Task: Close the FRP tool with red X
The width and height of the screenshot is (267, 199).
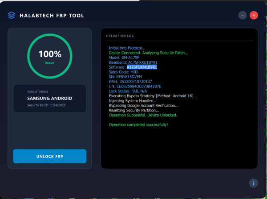Action: click(254, 15)
